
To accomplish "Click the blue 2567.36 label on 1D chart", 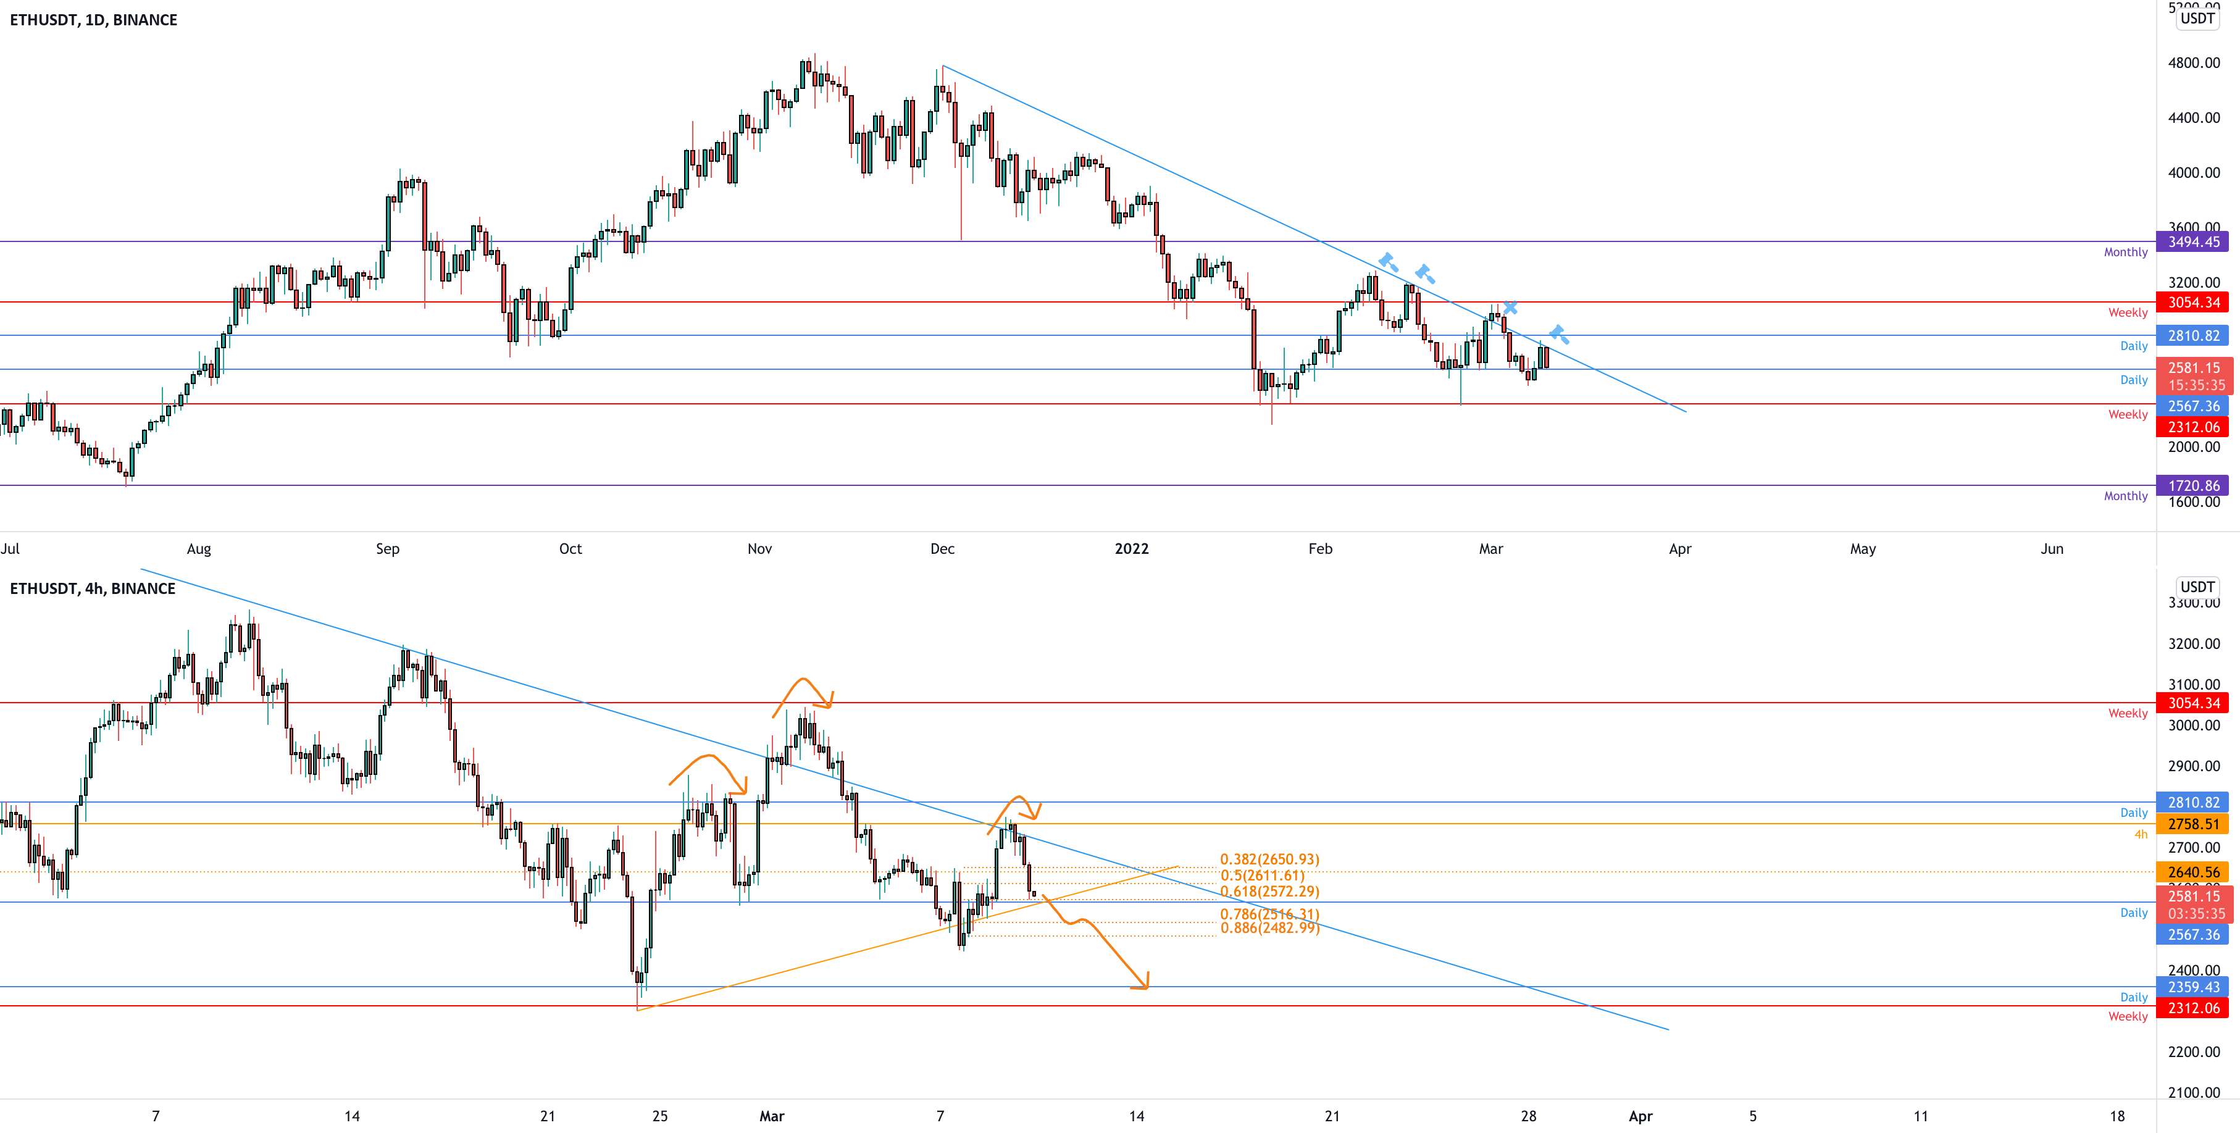I will point(2193,406).
